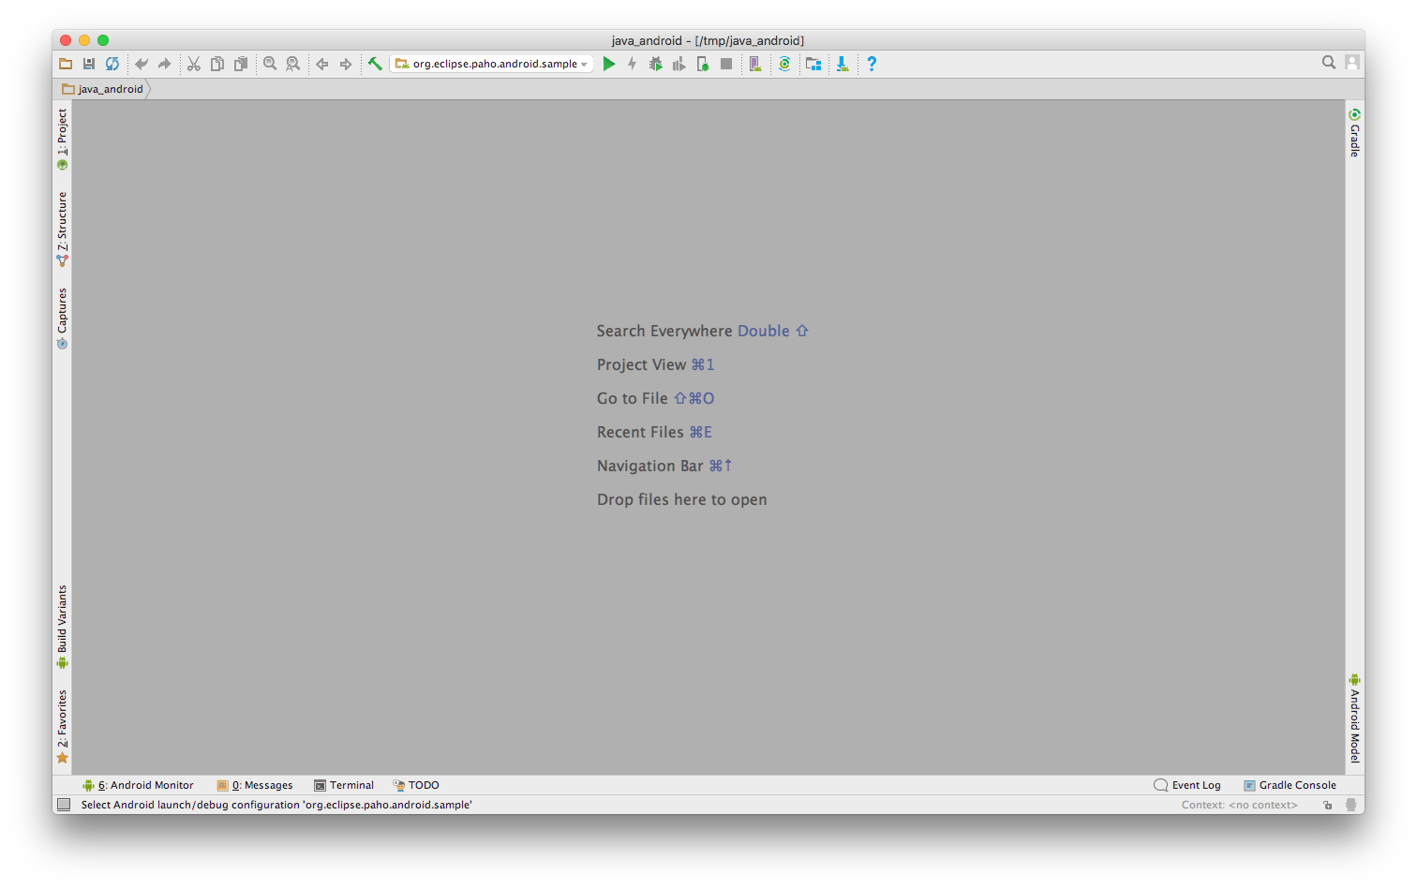
Task: Open the Gradle Console tab
Action: 1290,785
